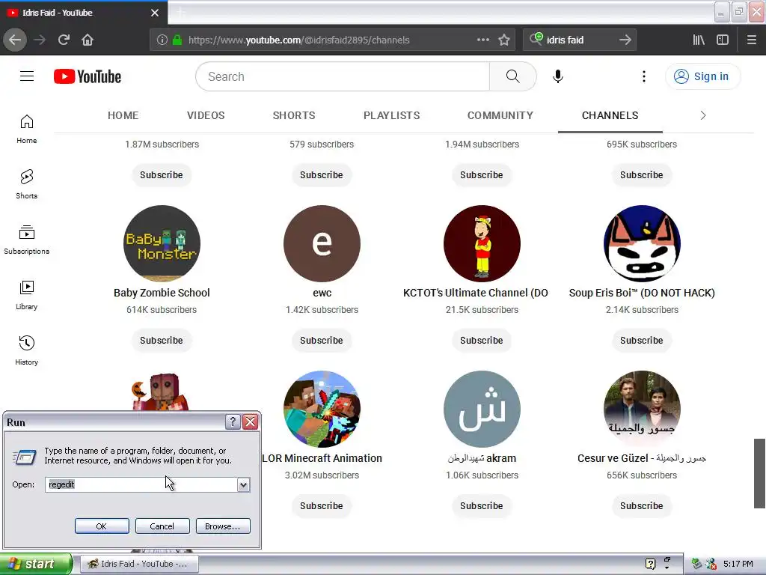Screen dimensions: 766x575
Task: Expand the Run dialog Open dropdown arrow
Action: (x=243, y=484)
